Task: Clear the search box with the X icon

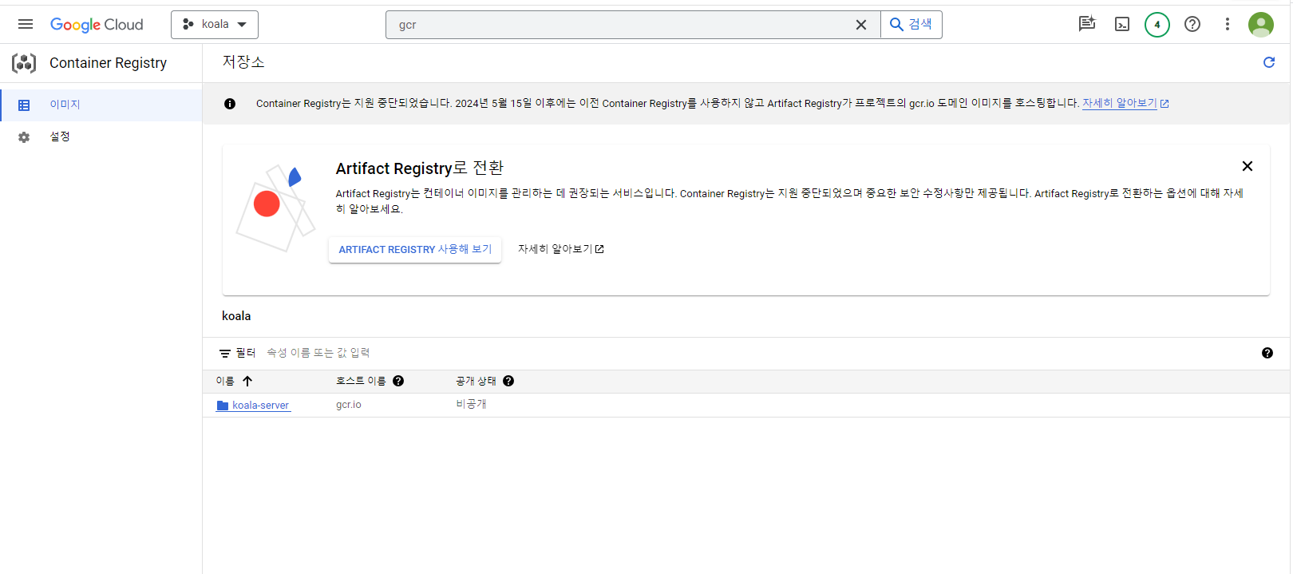Action: pyautogui.click(x=861, y=25)
